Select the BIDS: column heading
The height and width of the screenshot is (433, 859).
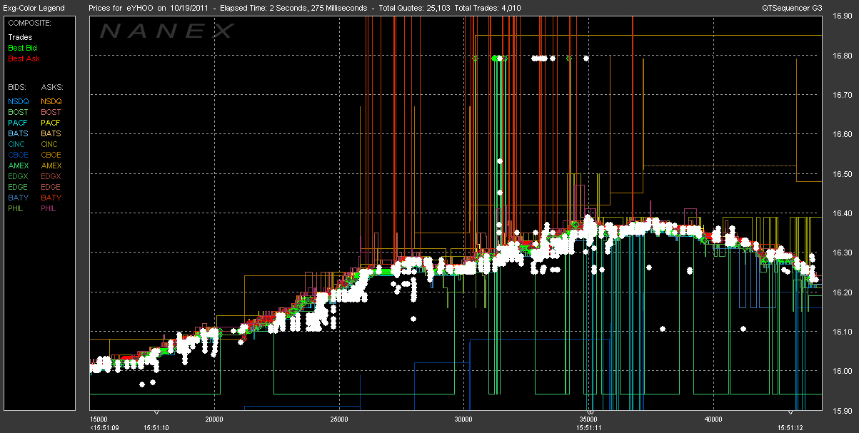tap(17, 86)
